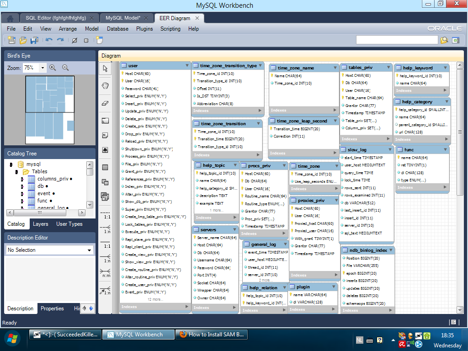Toggle the sidebar visibility button
Screen dimensions: 468x351
pyautogui.click(x=456, y=40)
